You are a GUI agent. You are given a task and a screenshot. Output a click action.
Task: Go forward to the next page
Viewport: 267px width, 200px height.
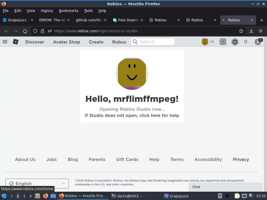16,31
